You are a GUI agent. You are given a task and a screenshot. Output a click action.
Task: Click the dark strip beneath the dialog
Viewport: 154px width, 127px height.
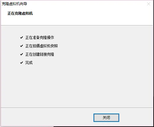click(x=103, y=127)
